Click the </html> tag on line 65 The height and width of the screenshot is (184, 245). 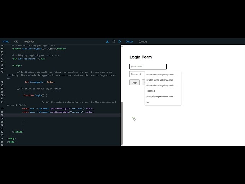pyautogui.click(x=11, y=142)
